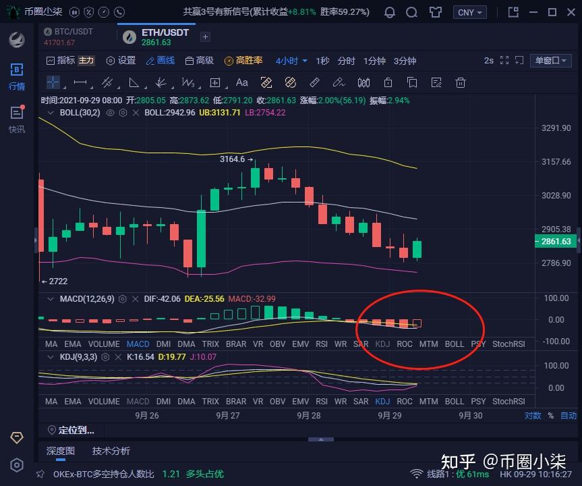The width and height of the screenshot is (582, 486).
Task: Collapse the MACD(12,26,9) panel chevron
Action: tap(51, 299)
